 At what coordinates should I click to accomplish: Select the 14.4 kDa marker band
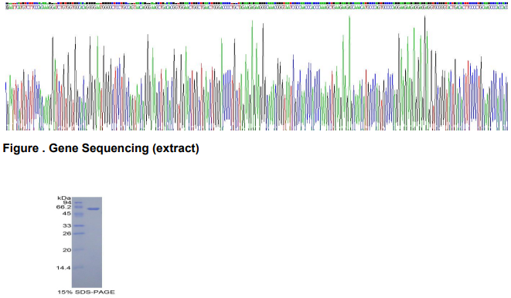click(78, 267)
